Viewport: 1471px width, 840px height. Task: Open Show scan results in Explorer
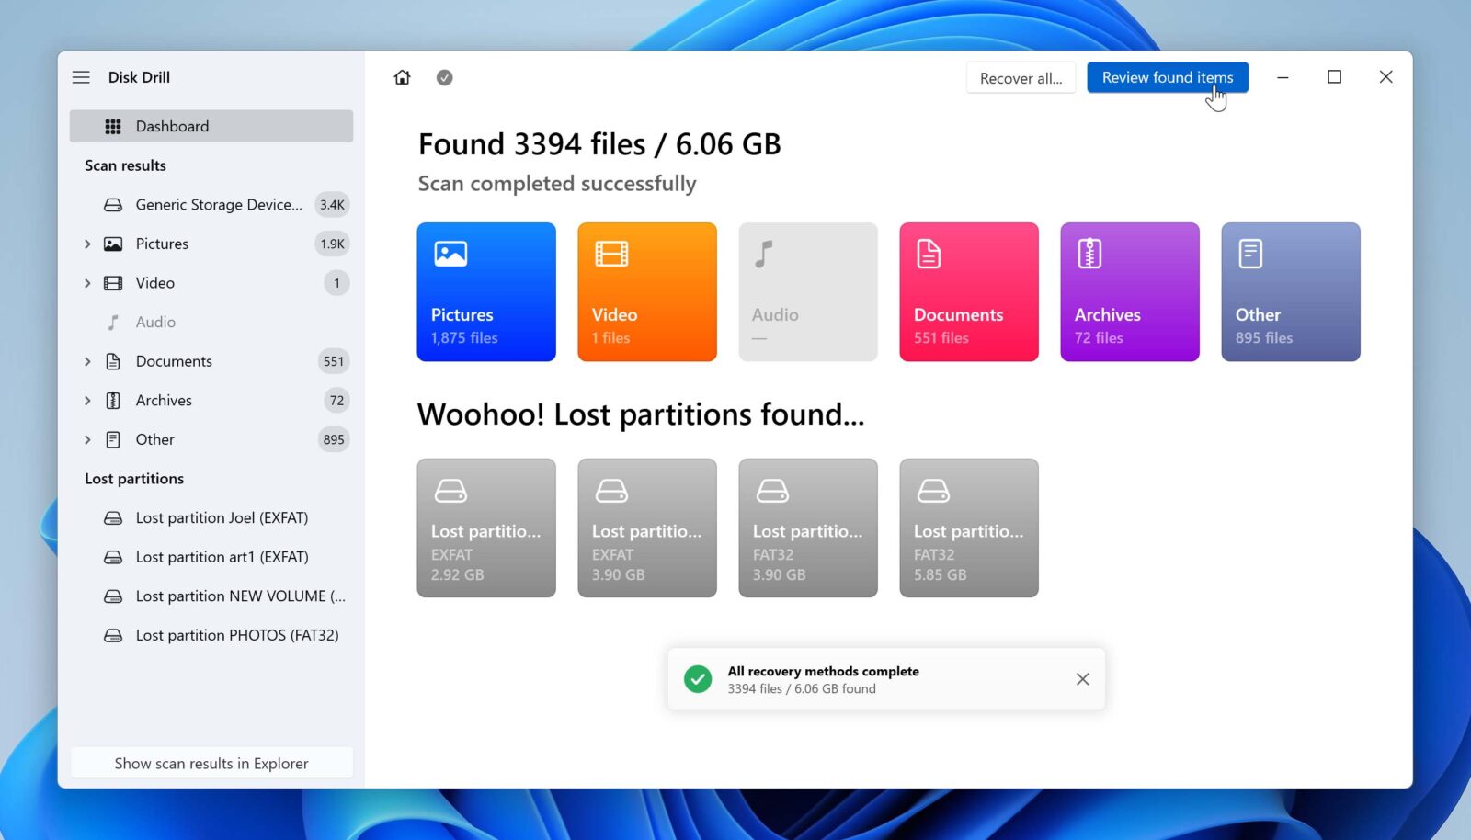point(211,763)
